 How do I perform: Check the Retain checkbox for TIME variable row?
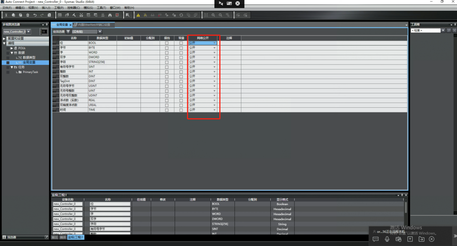167,110
